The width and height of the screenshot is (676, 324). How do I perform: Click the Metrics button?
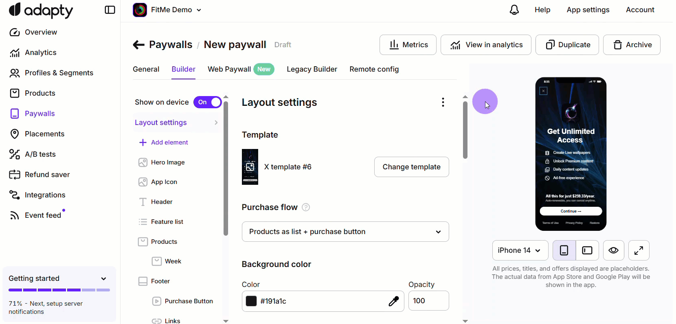tap(408, 45)
